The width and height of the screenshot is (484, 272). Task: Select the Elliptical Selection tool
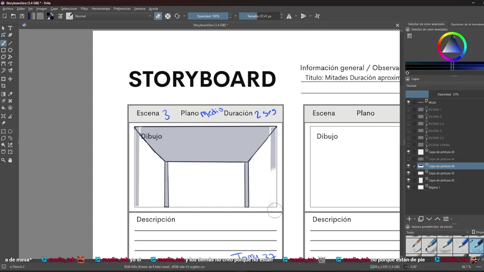point(10,131)
